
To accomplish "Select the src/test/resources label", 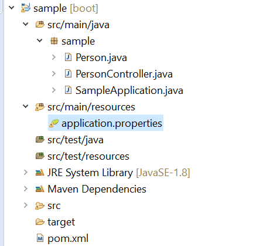I will 88,156.
